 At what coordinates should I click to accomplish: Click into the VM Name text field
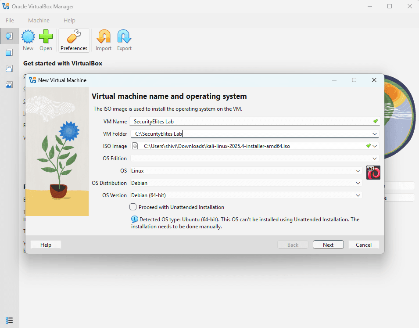250,122
